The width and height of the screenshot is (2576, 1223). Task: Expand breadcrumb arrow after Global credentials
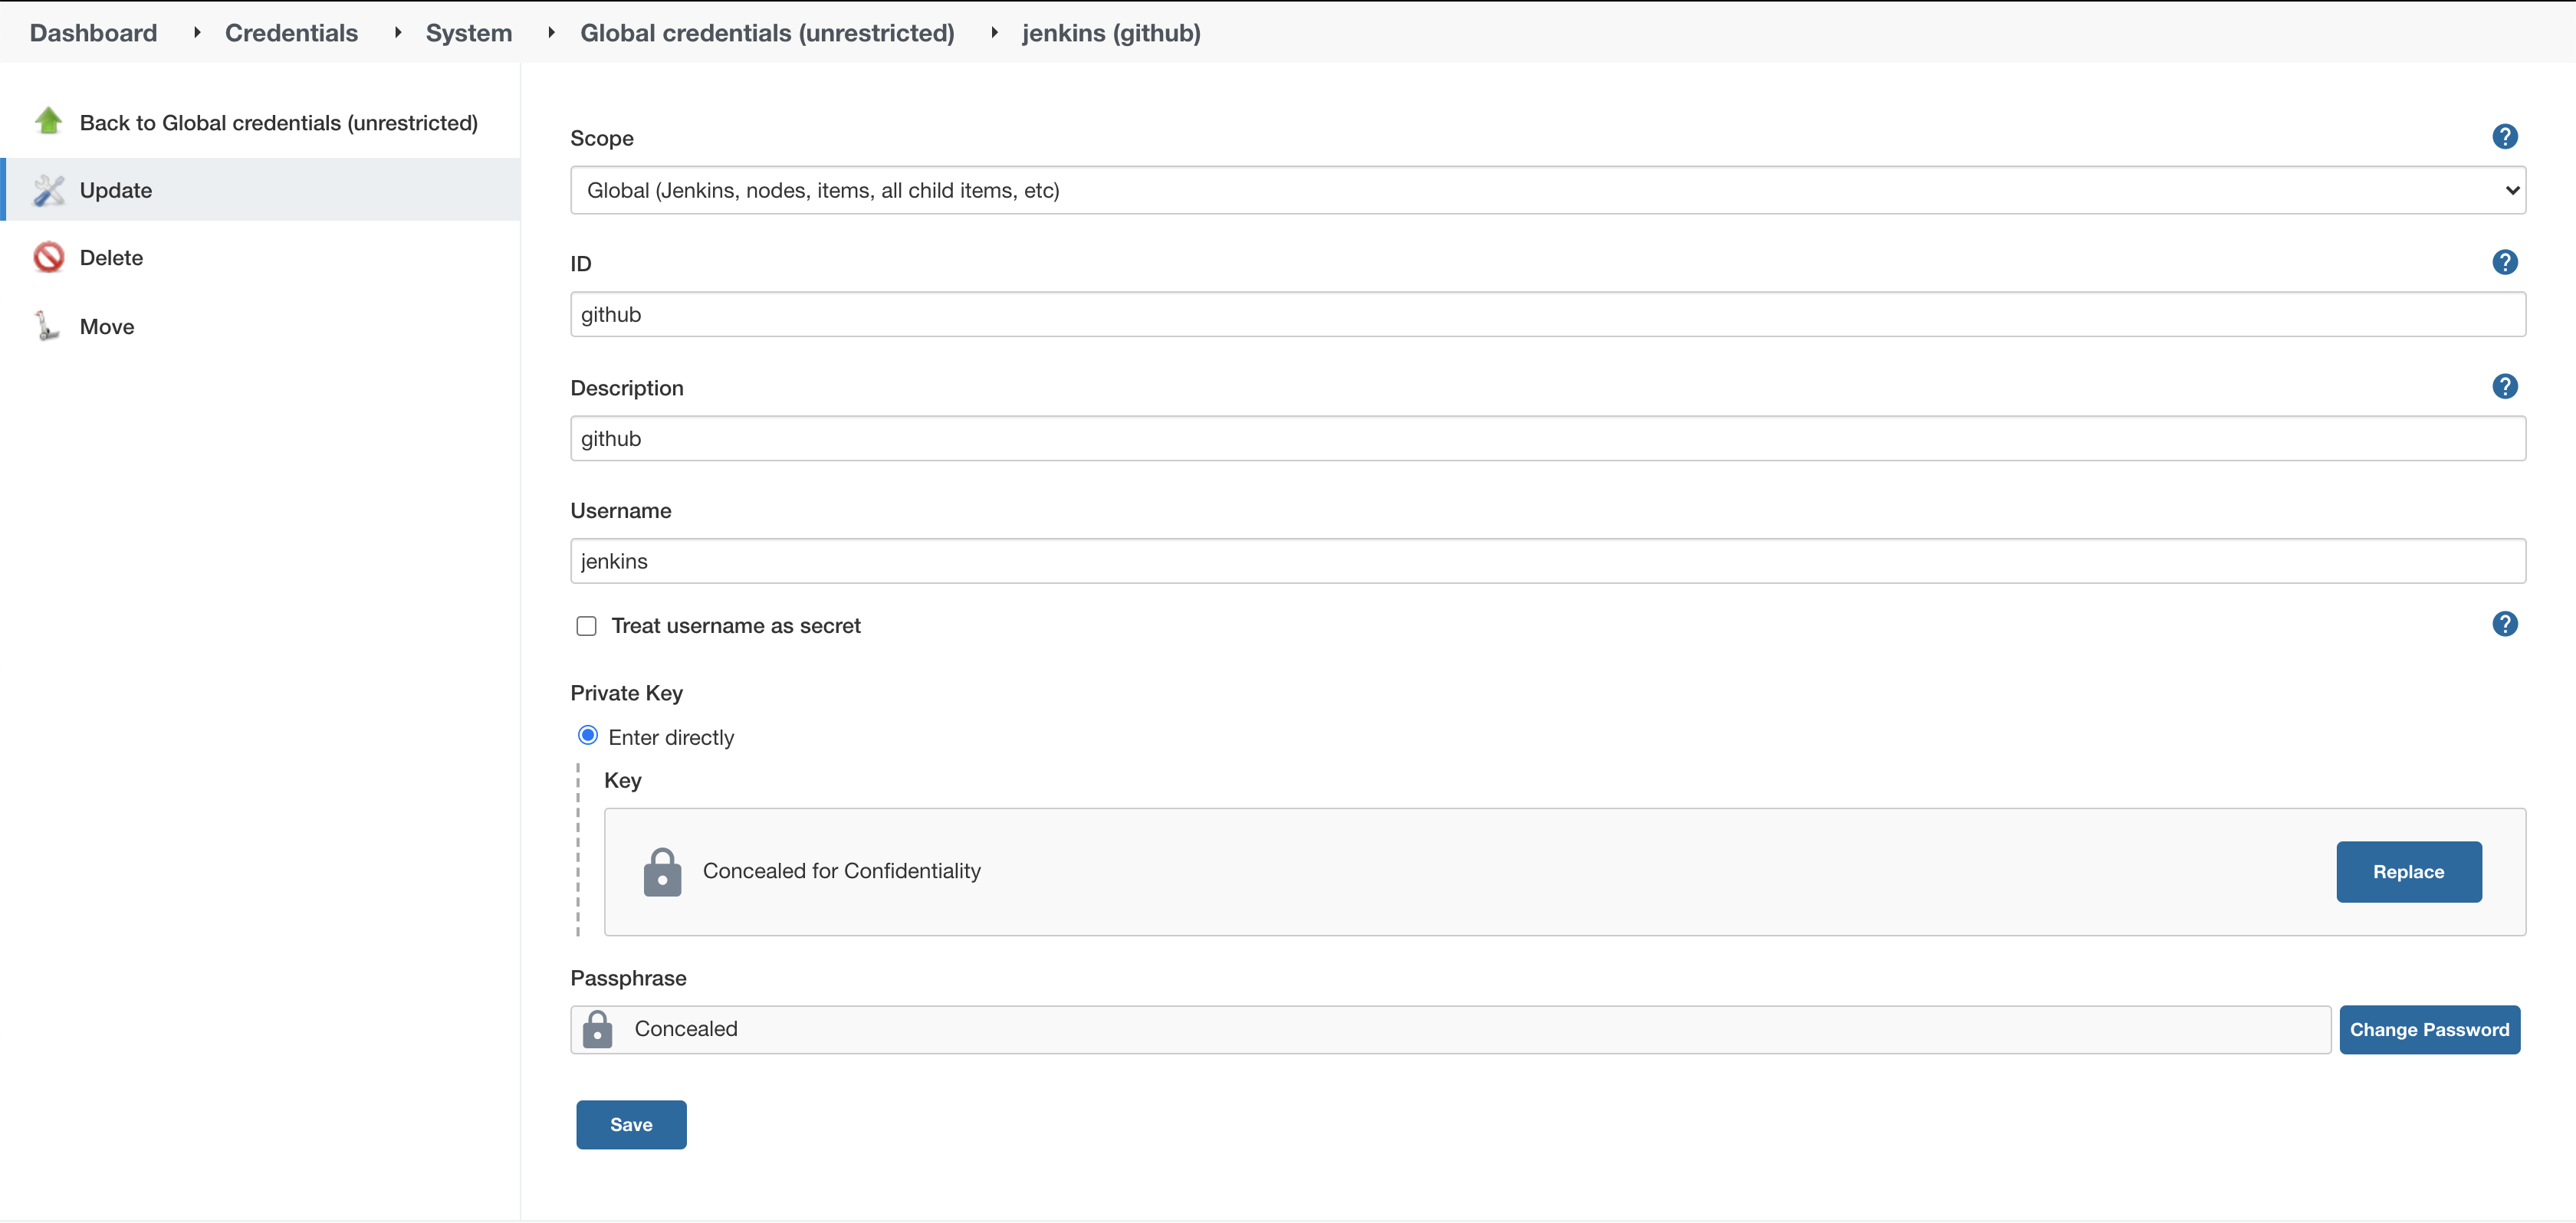994,32
